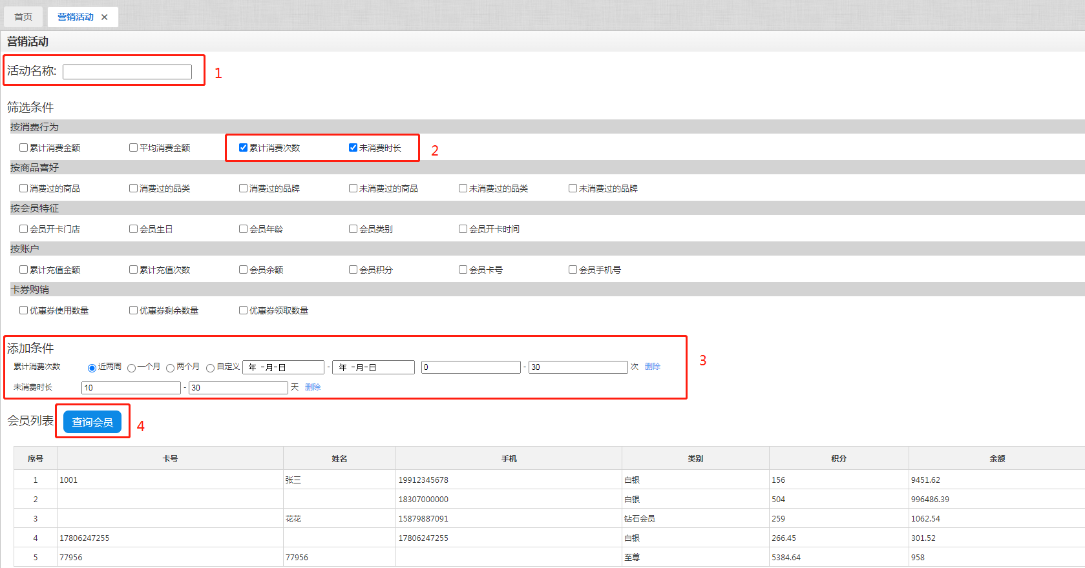This screenshot has width=1085, height=568.
Task: Check the 累计消费金额 checkbox
Action: pos(24,148)
